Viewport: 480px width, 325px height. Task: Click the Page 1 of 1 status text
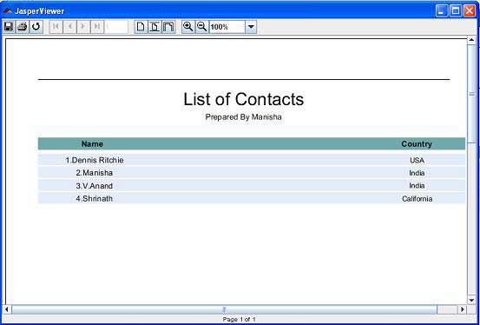239,320
